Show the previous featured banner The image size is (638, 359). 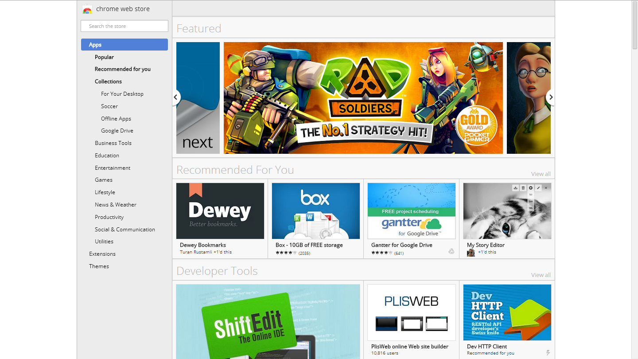(x=176, y=97)
